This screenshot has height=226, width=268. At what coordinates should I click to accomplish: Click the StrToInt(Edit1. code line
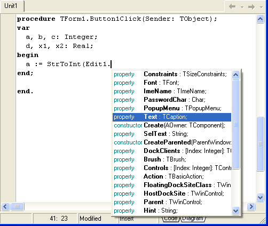(x=68, y=64)
